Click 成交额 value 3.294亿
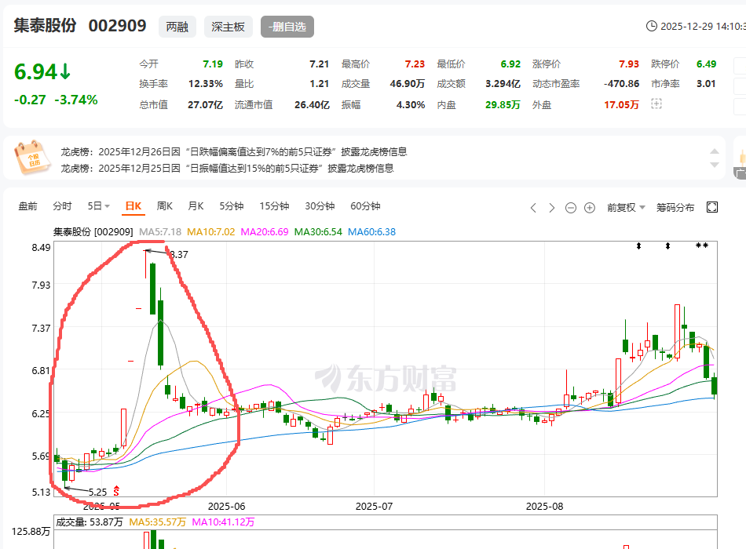Image resolution: width=746 pixels, height=549 pixels. [x=503, y=84]
